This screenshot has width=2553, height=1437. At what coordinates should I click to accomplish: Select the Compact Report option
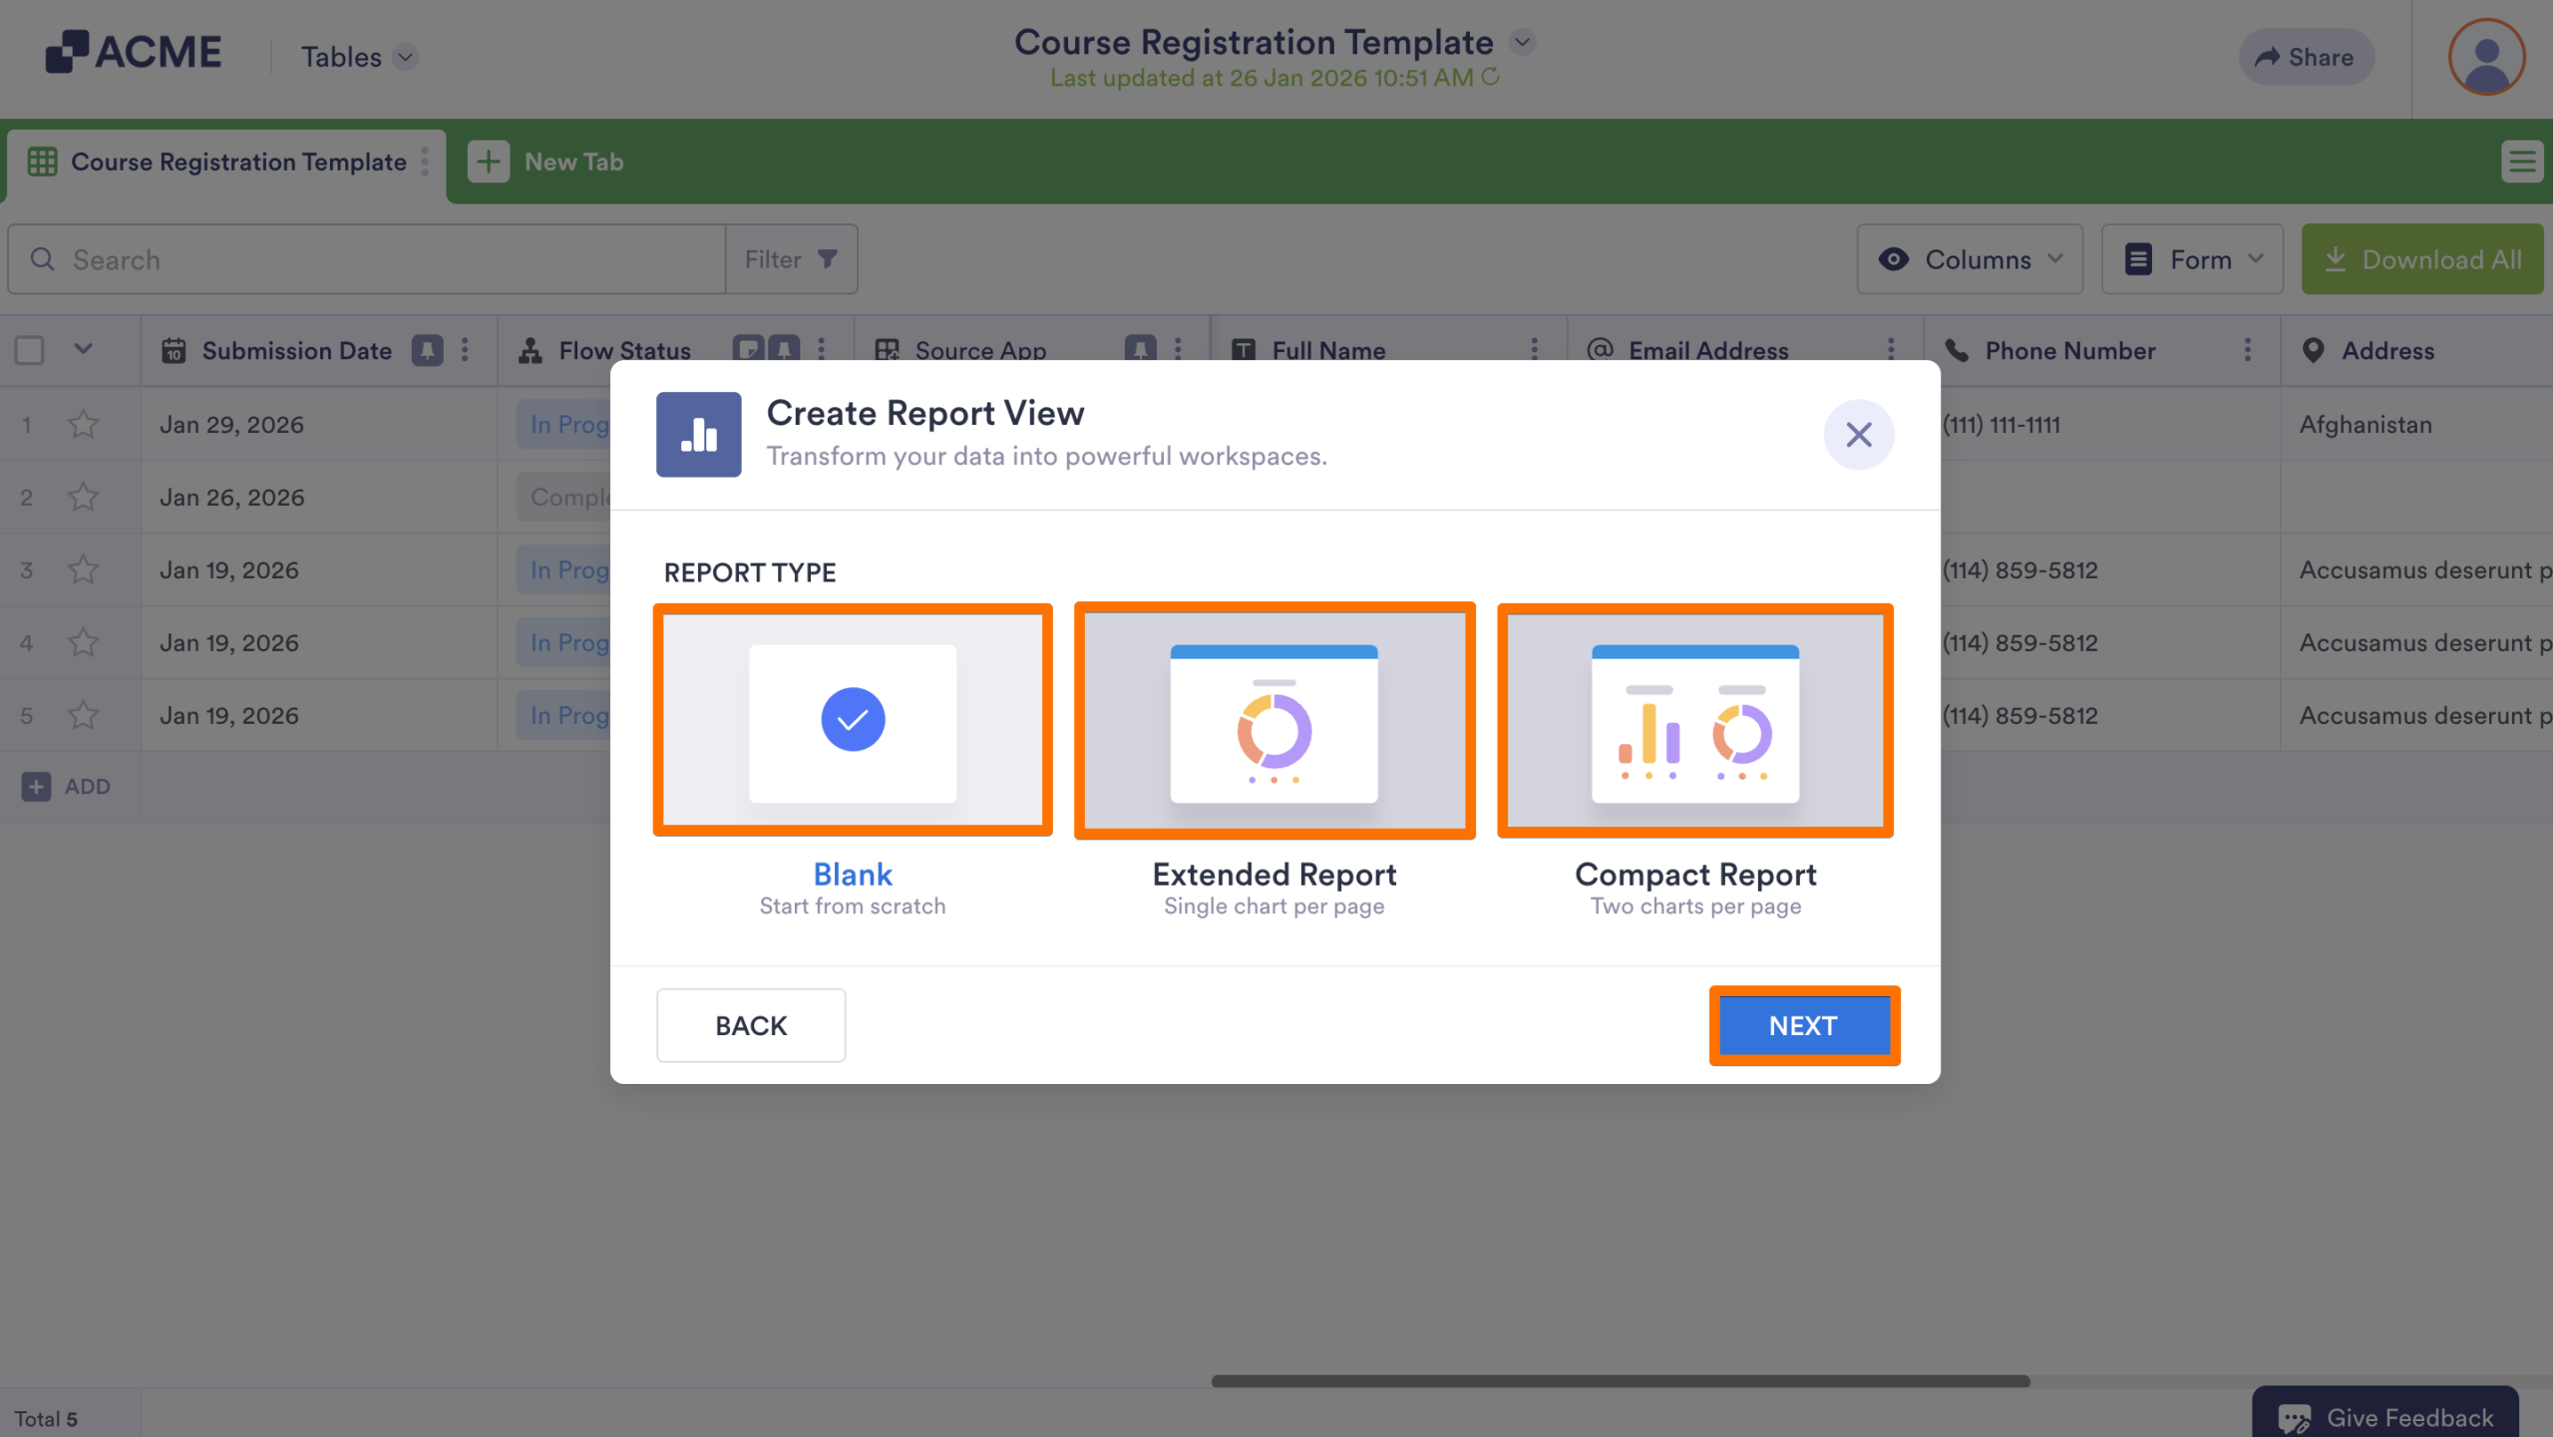click(1694, 719)
